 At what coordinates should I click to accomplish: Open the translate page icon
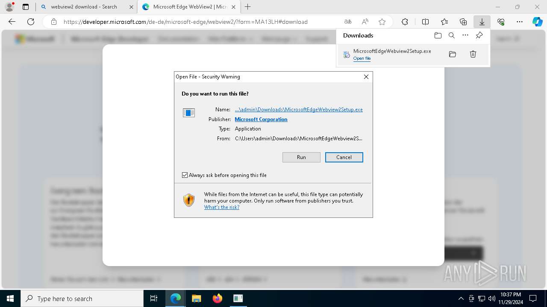(x=348, y=22)
